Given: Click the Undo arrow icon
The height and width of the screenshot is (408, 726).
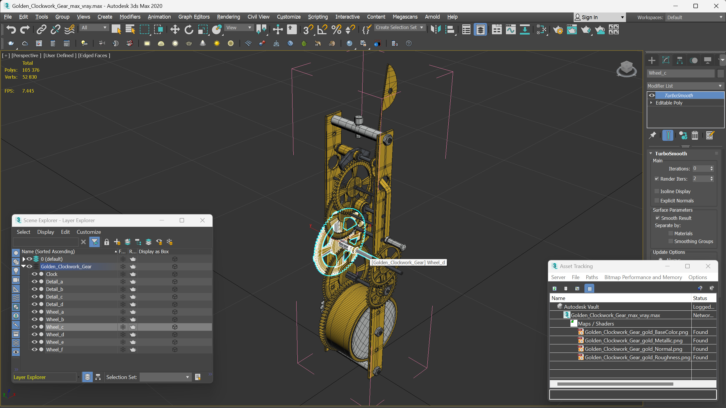Looking at the screenshot, I should (11, 29).
